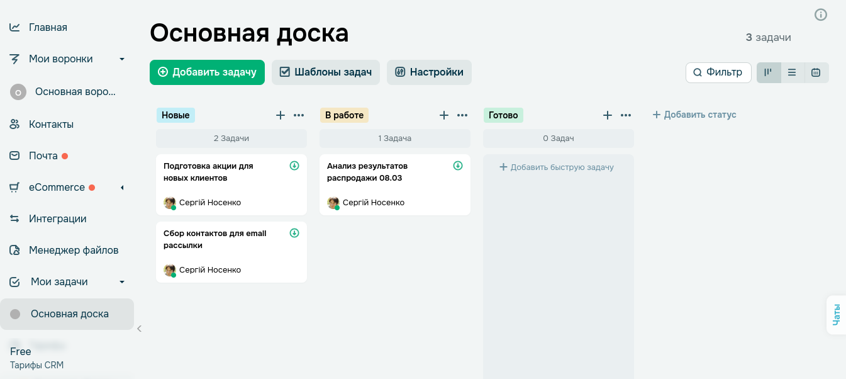Click assignee avatar on Подготовка акции card
The image size is (846, 379).
[170, 203]
